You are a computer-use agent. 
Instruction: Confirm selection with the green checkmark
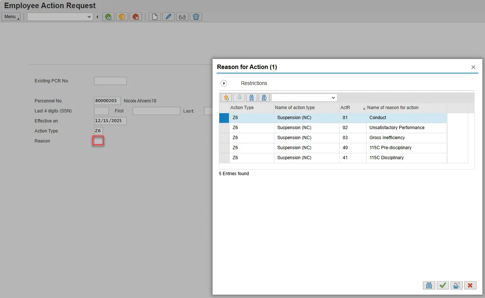coord(442,285)
